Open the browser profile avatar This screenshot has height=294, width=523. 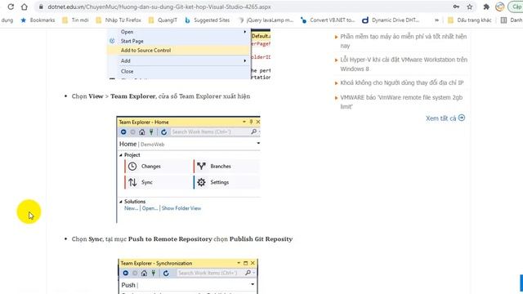(x=499, y=7)
